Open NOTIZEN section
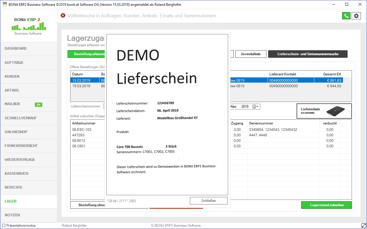The width and height of the screenshot is (367, 229). [28, 215]
